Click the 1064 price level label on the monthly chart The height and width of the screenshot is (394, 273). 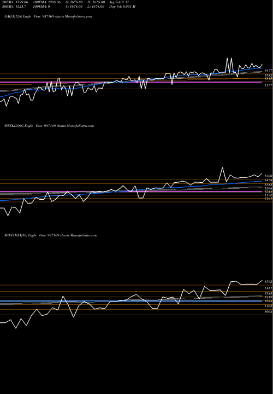point(268,312)
